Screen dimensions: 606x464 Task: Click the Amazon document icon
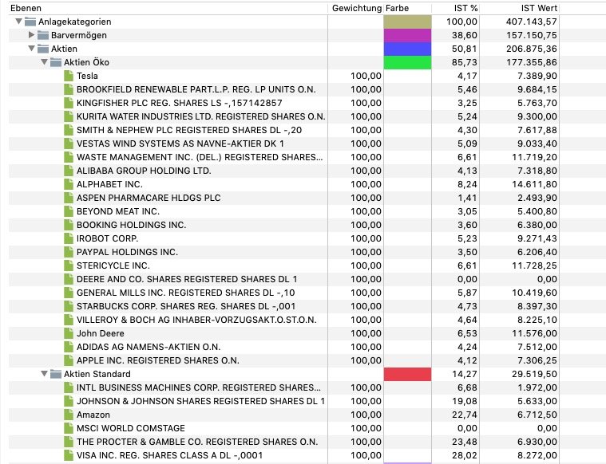[69, 415]
